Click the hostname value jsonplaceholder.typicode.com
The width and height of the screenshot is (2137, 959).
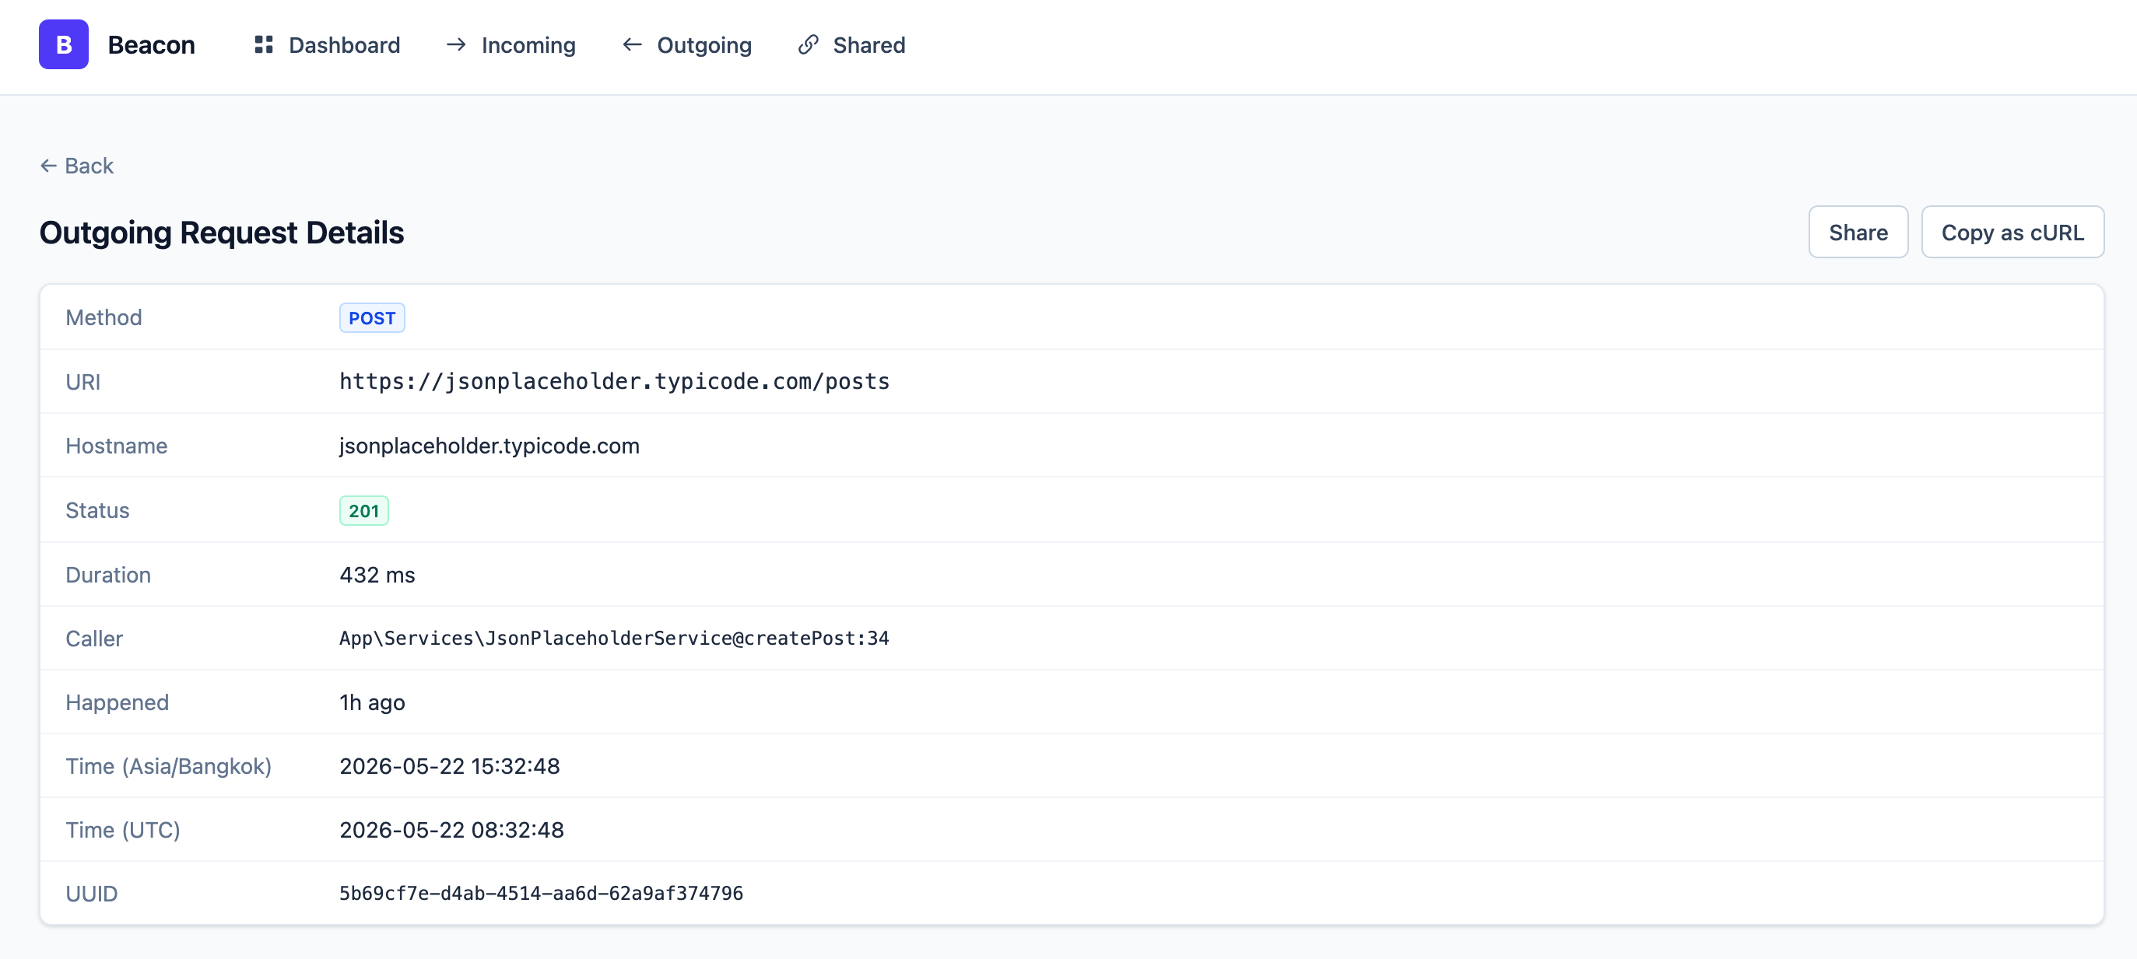[x=490, y=446]
